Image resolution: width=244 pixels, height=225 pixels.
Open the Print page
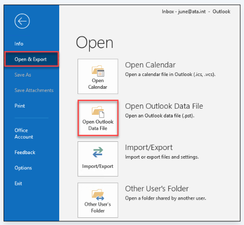tap(19, 106)
